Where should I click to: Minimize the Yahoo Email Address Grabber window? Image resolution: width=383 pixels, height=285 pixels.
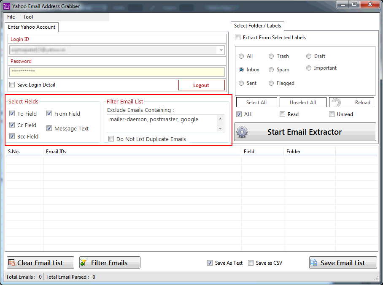(x=343, y=4)
